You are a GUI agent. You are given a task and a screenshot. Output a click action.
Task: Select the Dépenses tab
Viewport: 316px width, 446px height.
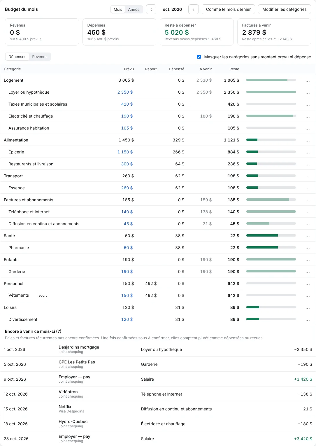point(17,57)
